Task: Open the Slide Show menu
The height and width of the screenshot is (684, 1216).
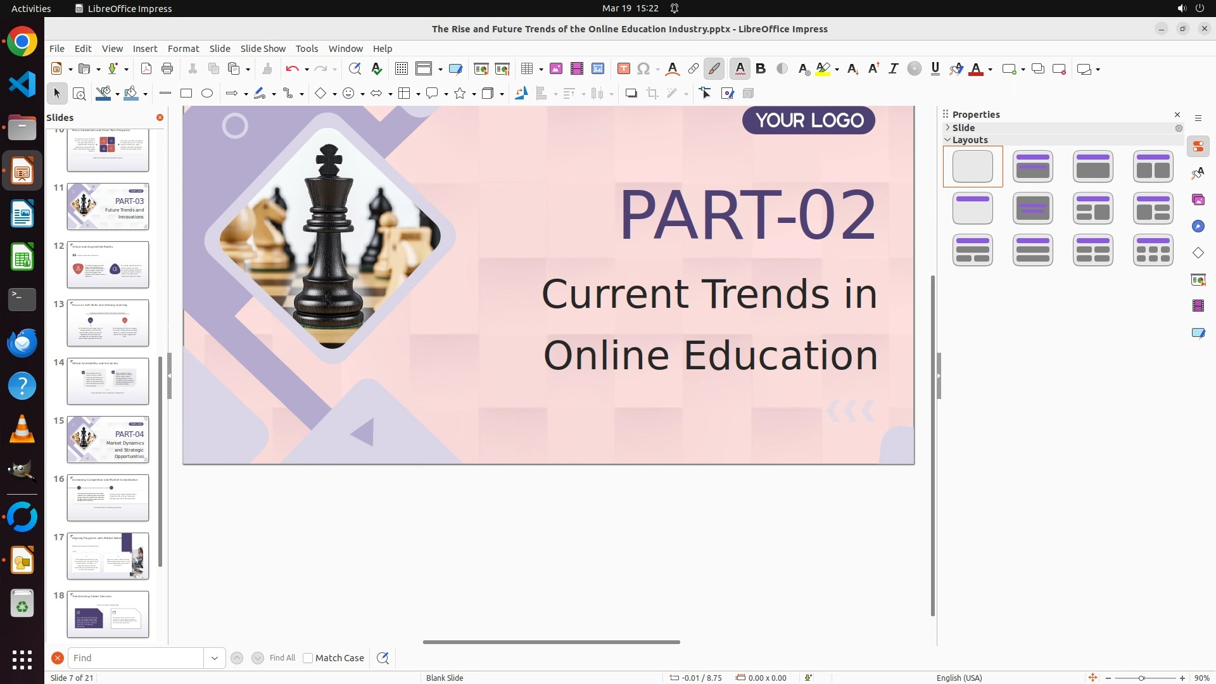Action: click(263, 49)
